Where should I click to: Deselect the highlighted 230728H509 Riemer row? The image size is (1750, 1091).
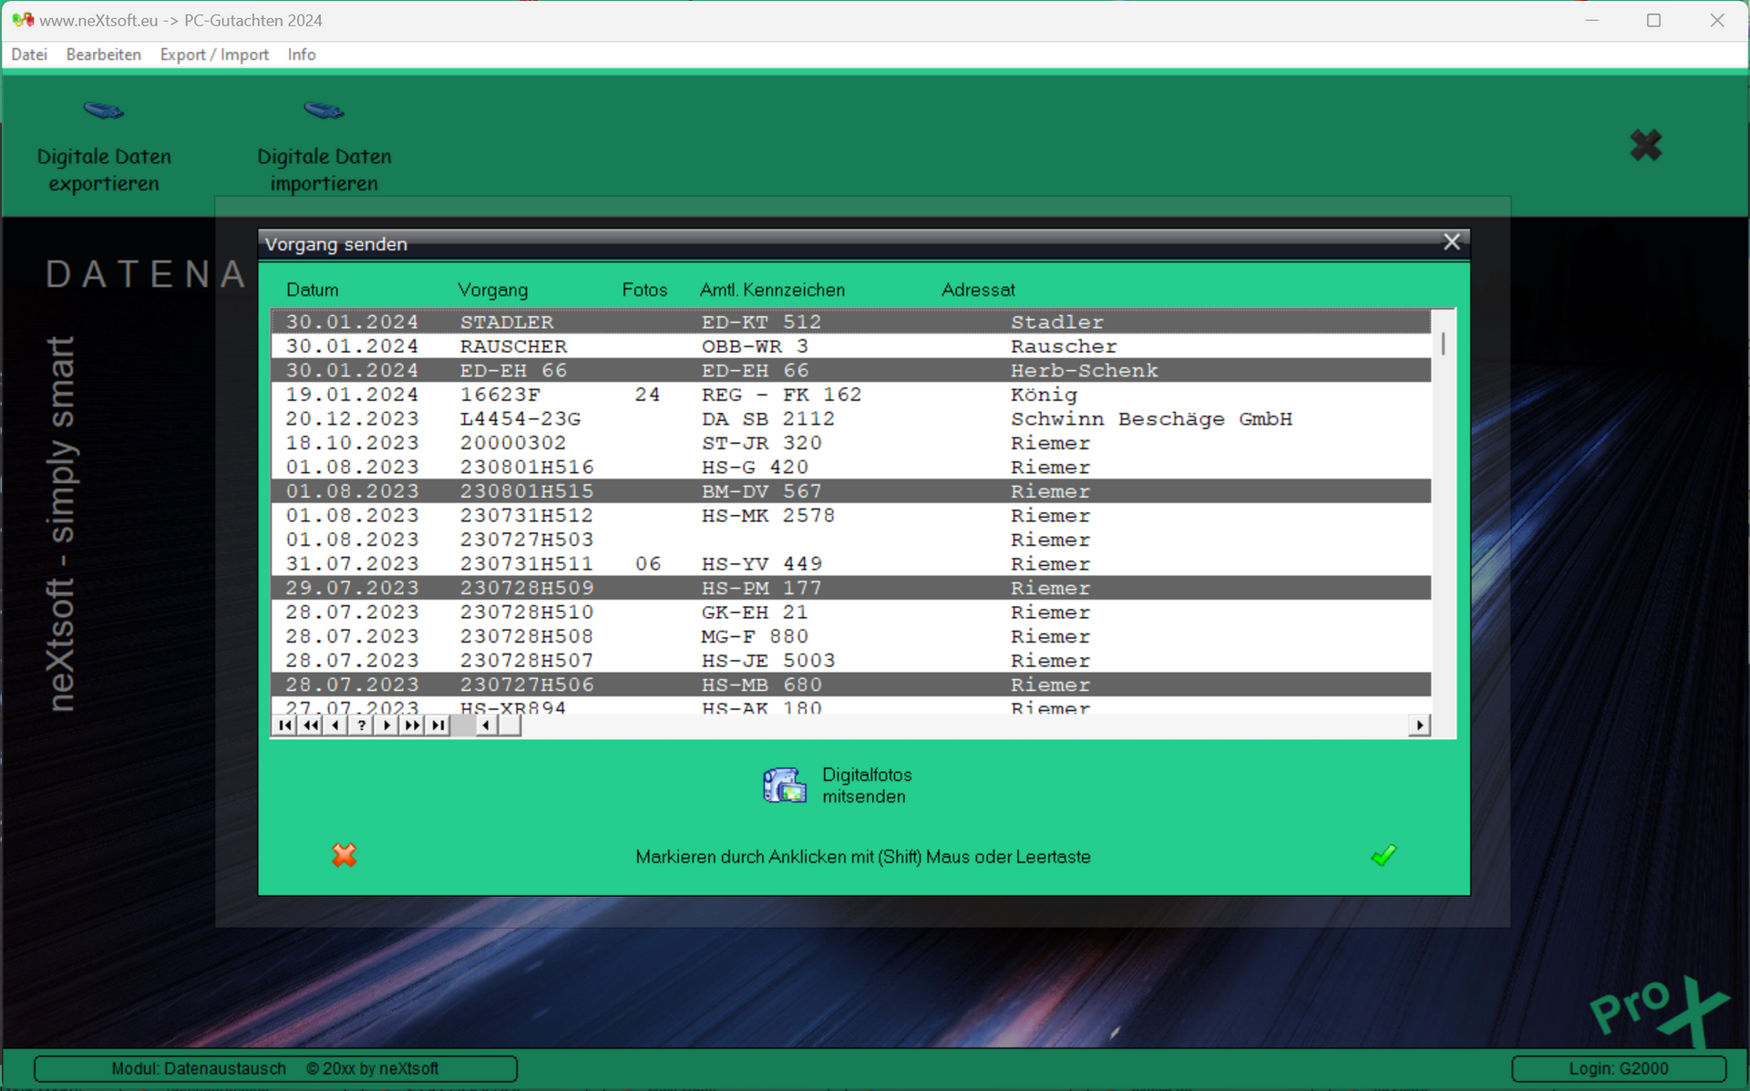point(638,588)
